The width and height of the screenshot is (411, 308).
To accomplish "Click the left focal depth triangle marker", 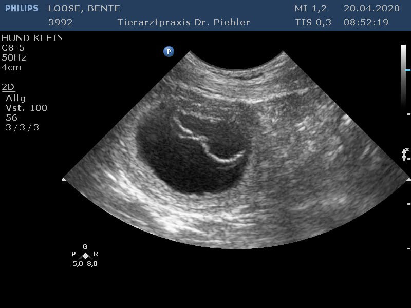I will click(64, 179).
